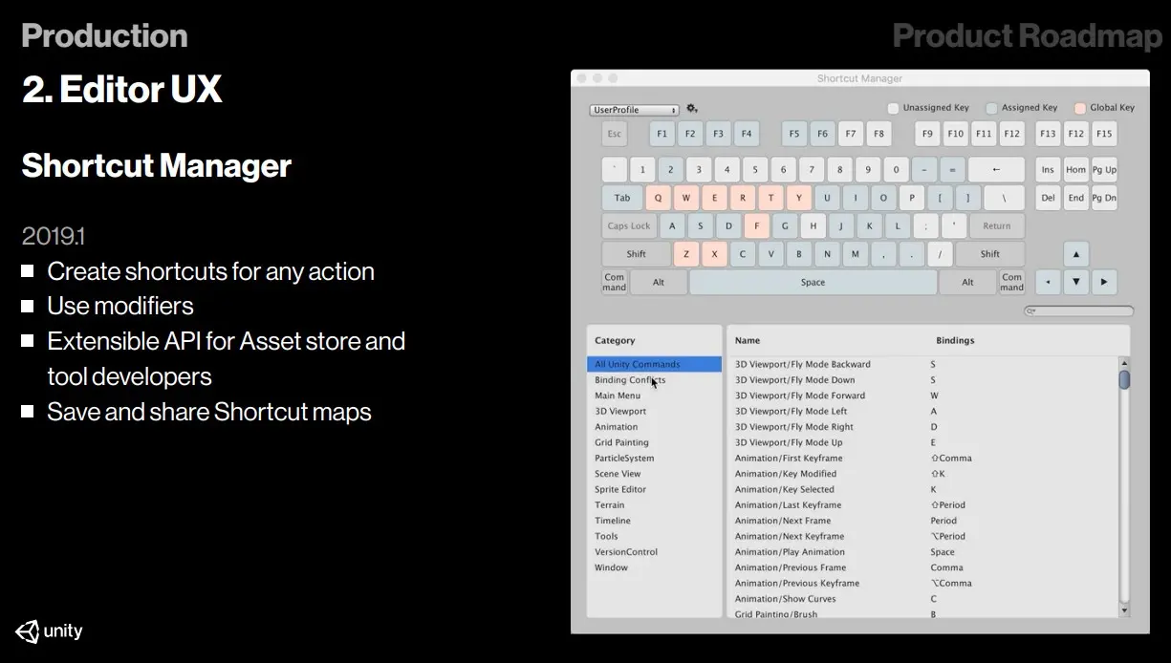Click the Name column header
Image resolution: width=1171 pixels, height=663 pixels.
[747, 340]
